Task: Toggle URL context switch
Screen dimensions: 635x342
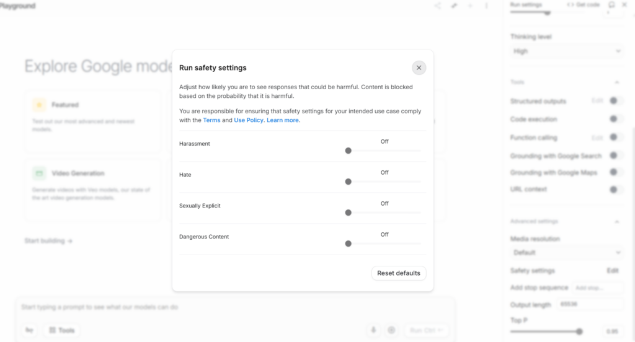Action: point(615,189)
